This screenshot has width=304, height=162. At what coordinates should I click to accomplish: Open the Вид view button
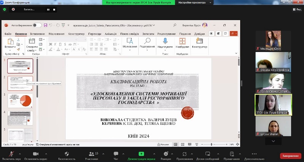[x=297, y=9]
